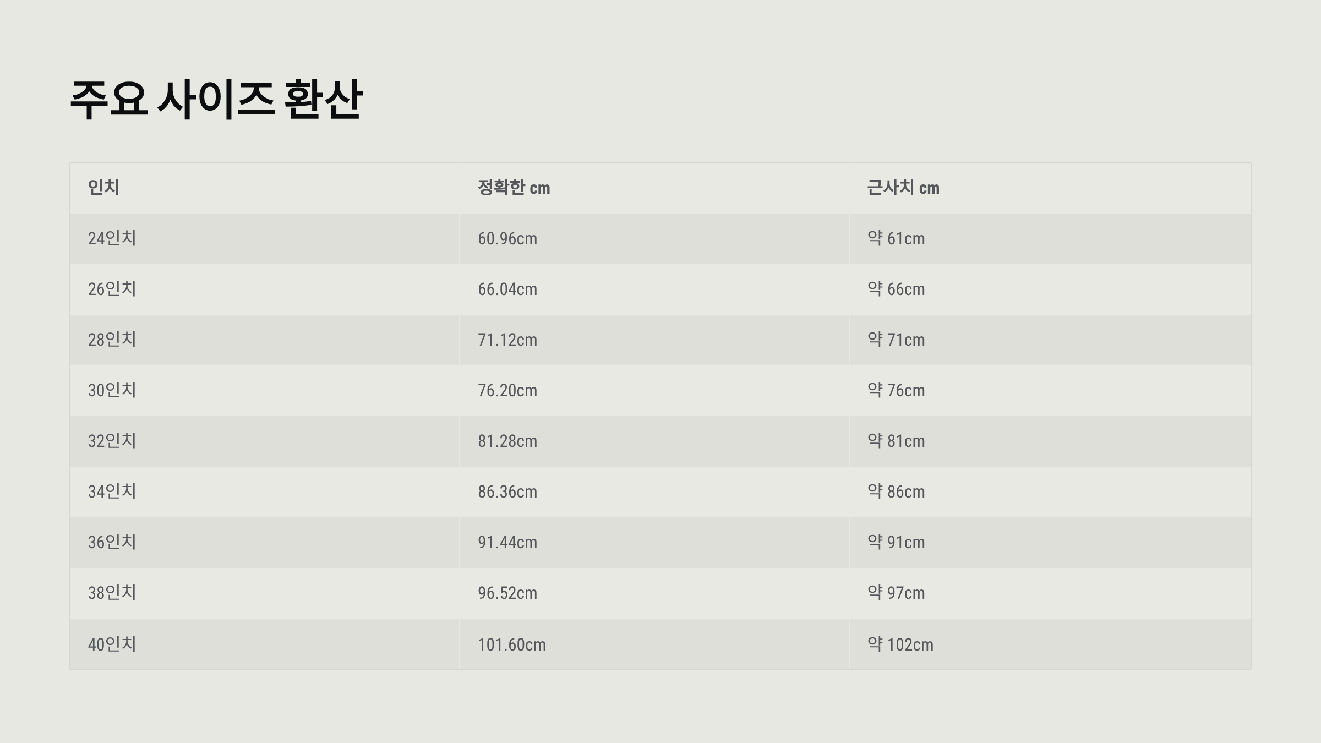Click the 40인치 row label
The width and height of the screenshot is (1321, 743).
[112, 644]
